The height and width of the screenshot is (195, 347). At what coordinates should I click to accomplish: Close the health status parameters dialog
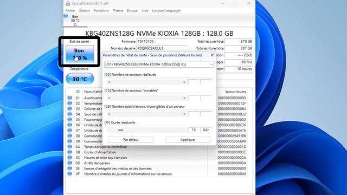coord(212,55)
